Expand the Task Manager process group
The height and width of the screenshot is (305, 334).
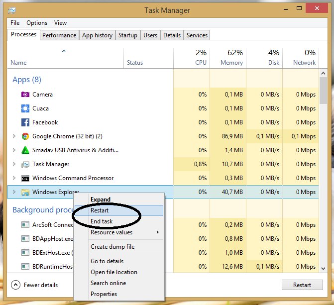tap(14, 164)
